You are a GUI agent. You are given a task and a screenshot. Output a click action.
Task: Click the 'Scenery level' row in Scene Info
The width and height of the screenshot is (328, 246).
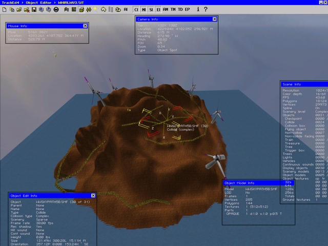click(x=305, y=112)
